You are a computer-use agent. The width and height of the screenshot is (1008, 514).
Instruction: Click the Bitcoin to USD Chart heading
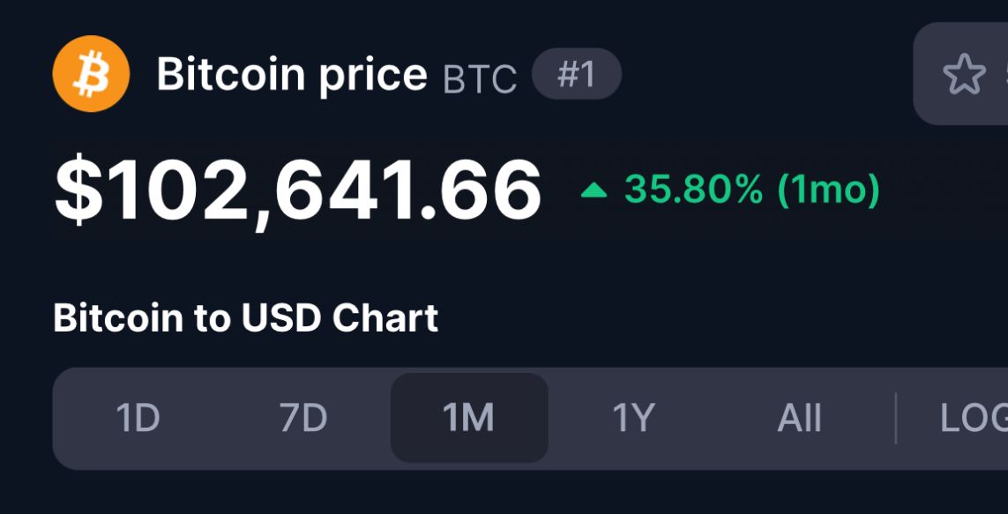coord(245,318)
